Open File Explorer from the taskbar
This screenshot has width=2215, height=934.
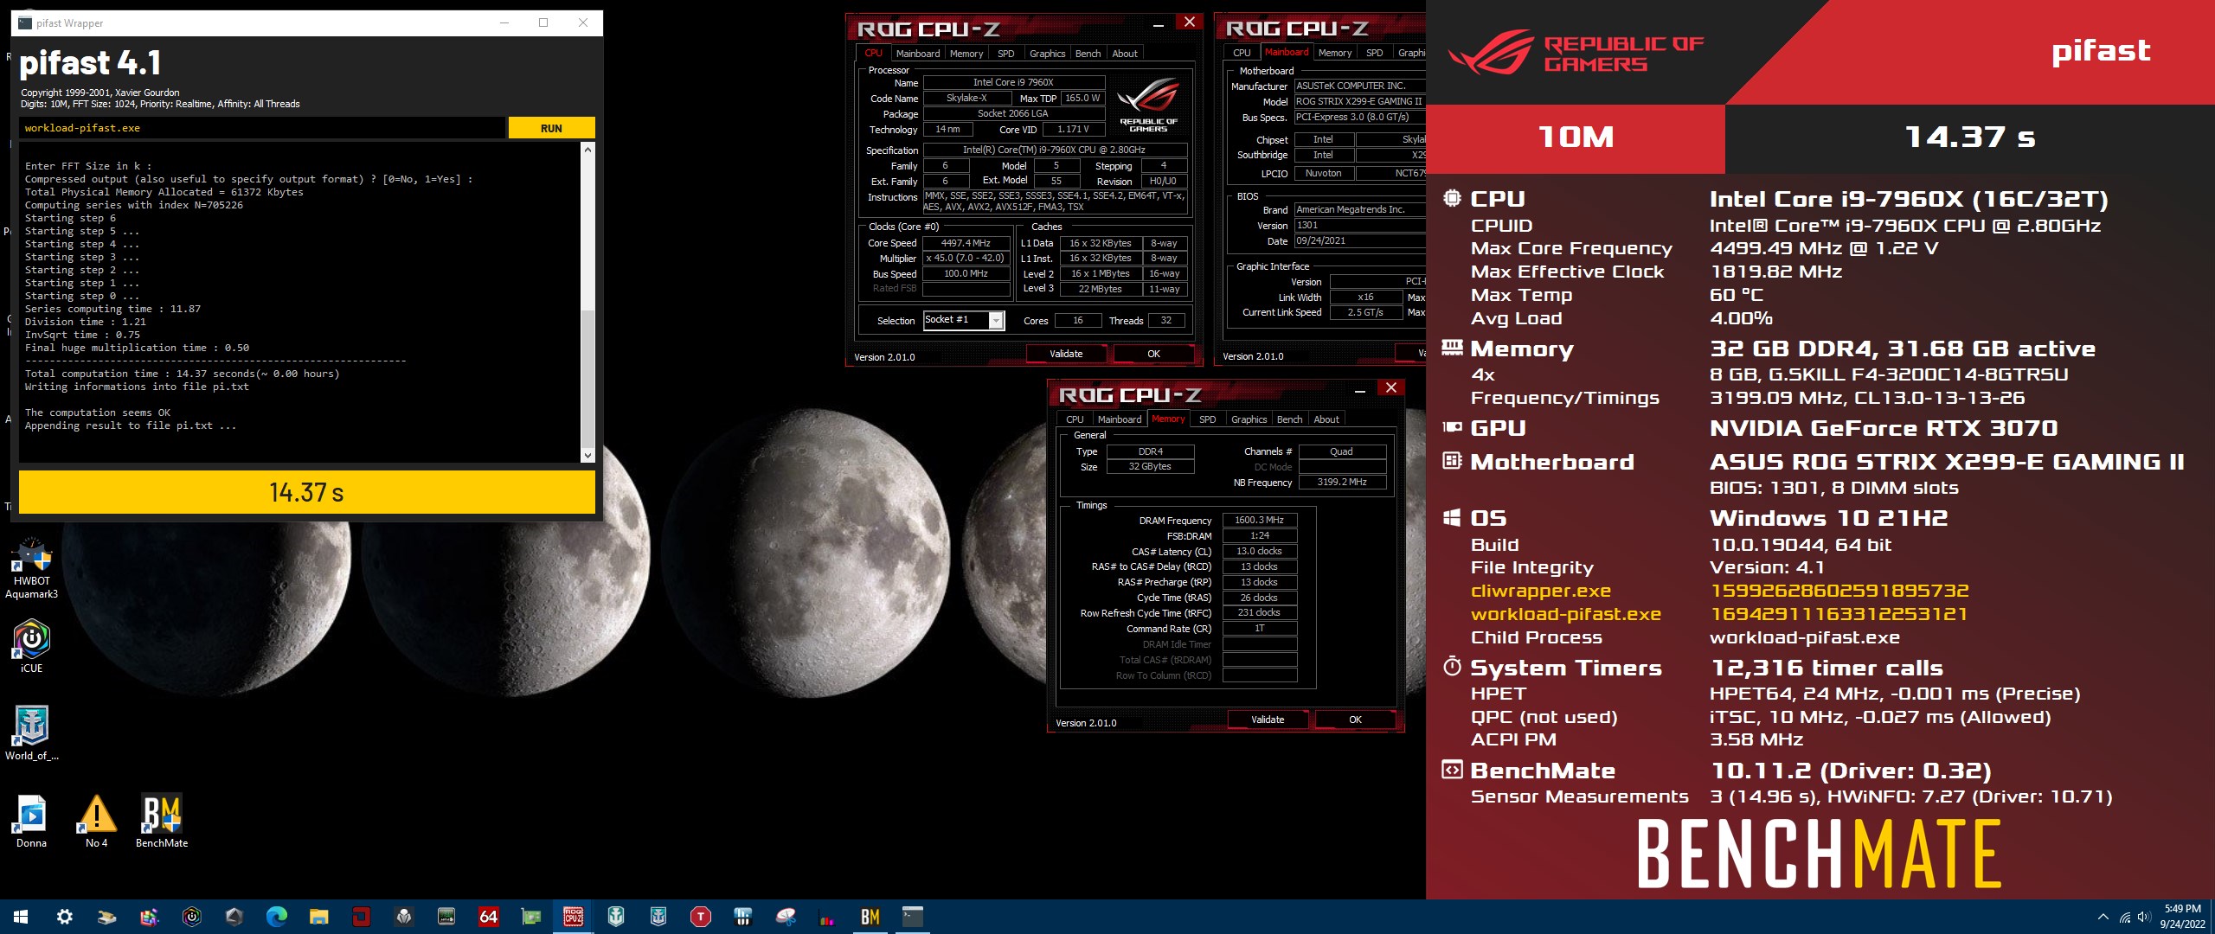tap(319, 917)
